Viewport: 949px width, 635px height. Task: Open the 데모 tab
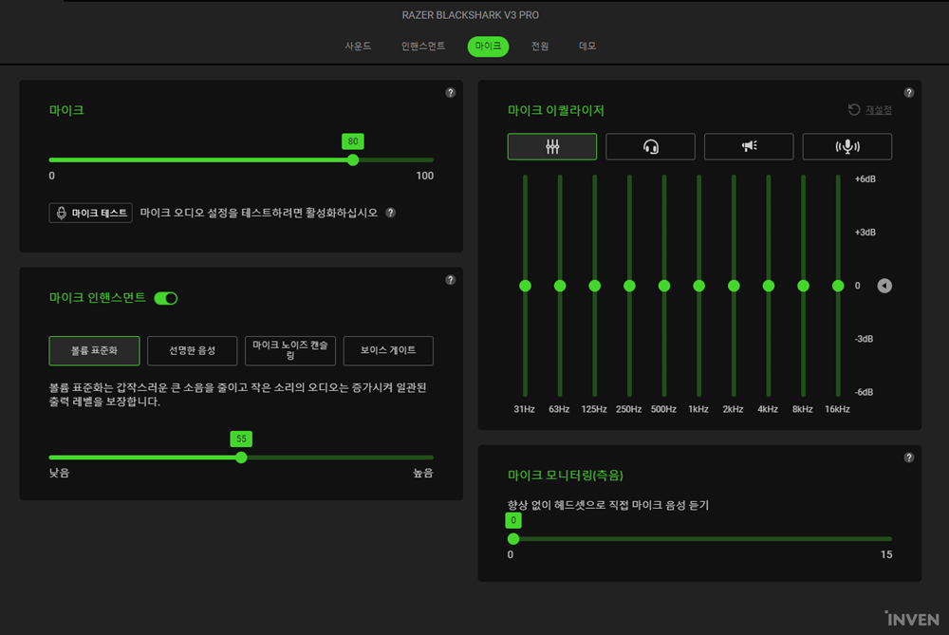click(587, 46)
